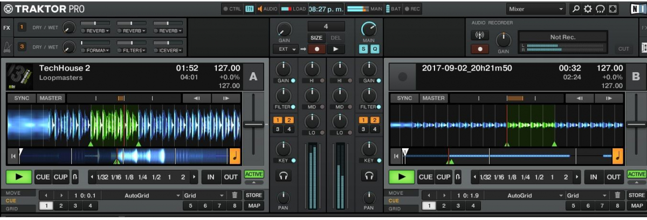Toggle Deck B flux mode icon

click(x=457, y=177)
